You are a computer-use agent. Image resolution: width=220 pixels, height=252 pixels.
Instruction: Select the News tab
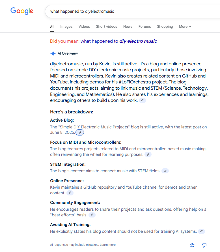pyautogui.click(x=128, y=27)
